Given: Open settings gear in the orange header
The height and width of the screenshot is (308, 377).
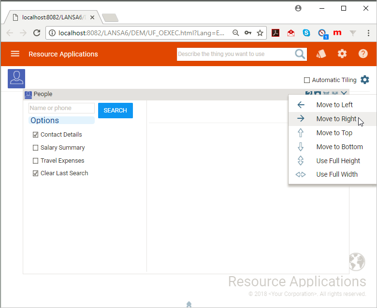Looking at the screenshot, I should 342,54.
